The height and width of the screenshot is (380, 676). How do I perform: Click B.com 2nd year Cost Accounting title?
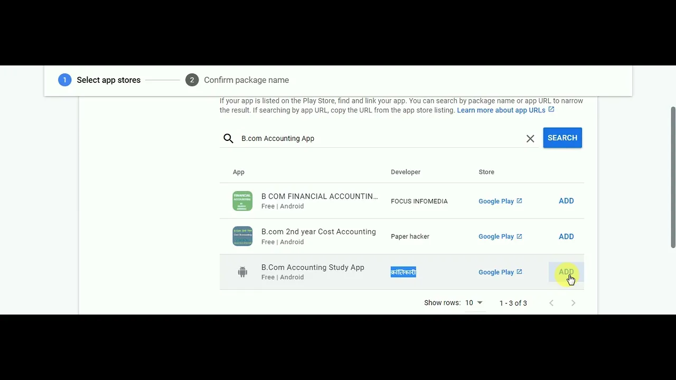click(x=318, y=232)
